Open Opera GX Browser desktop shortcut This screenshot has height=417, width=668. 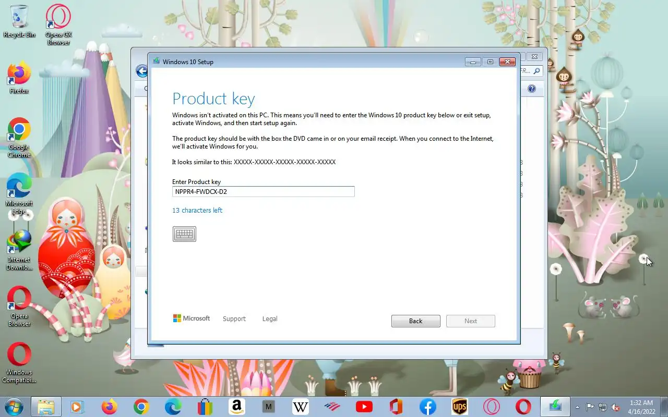58,24
